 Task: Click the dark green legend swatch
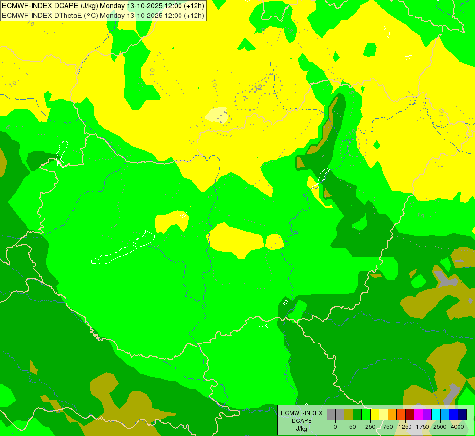pos(358,414)
